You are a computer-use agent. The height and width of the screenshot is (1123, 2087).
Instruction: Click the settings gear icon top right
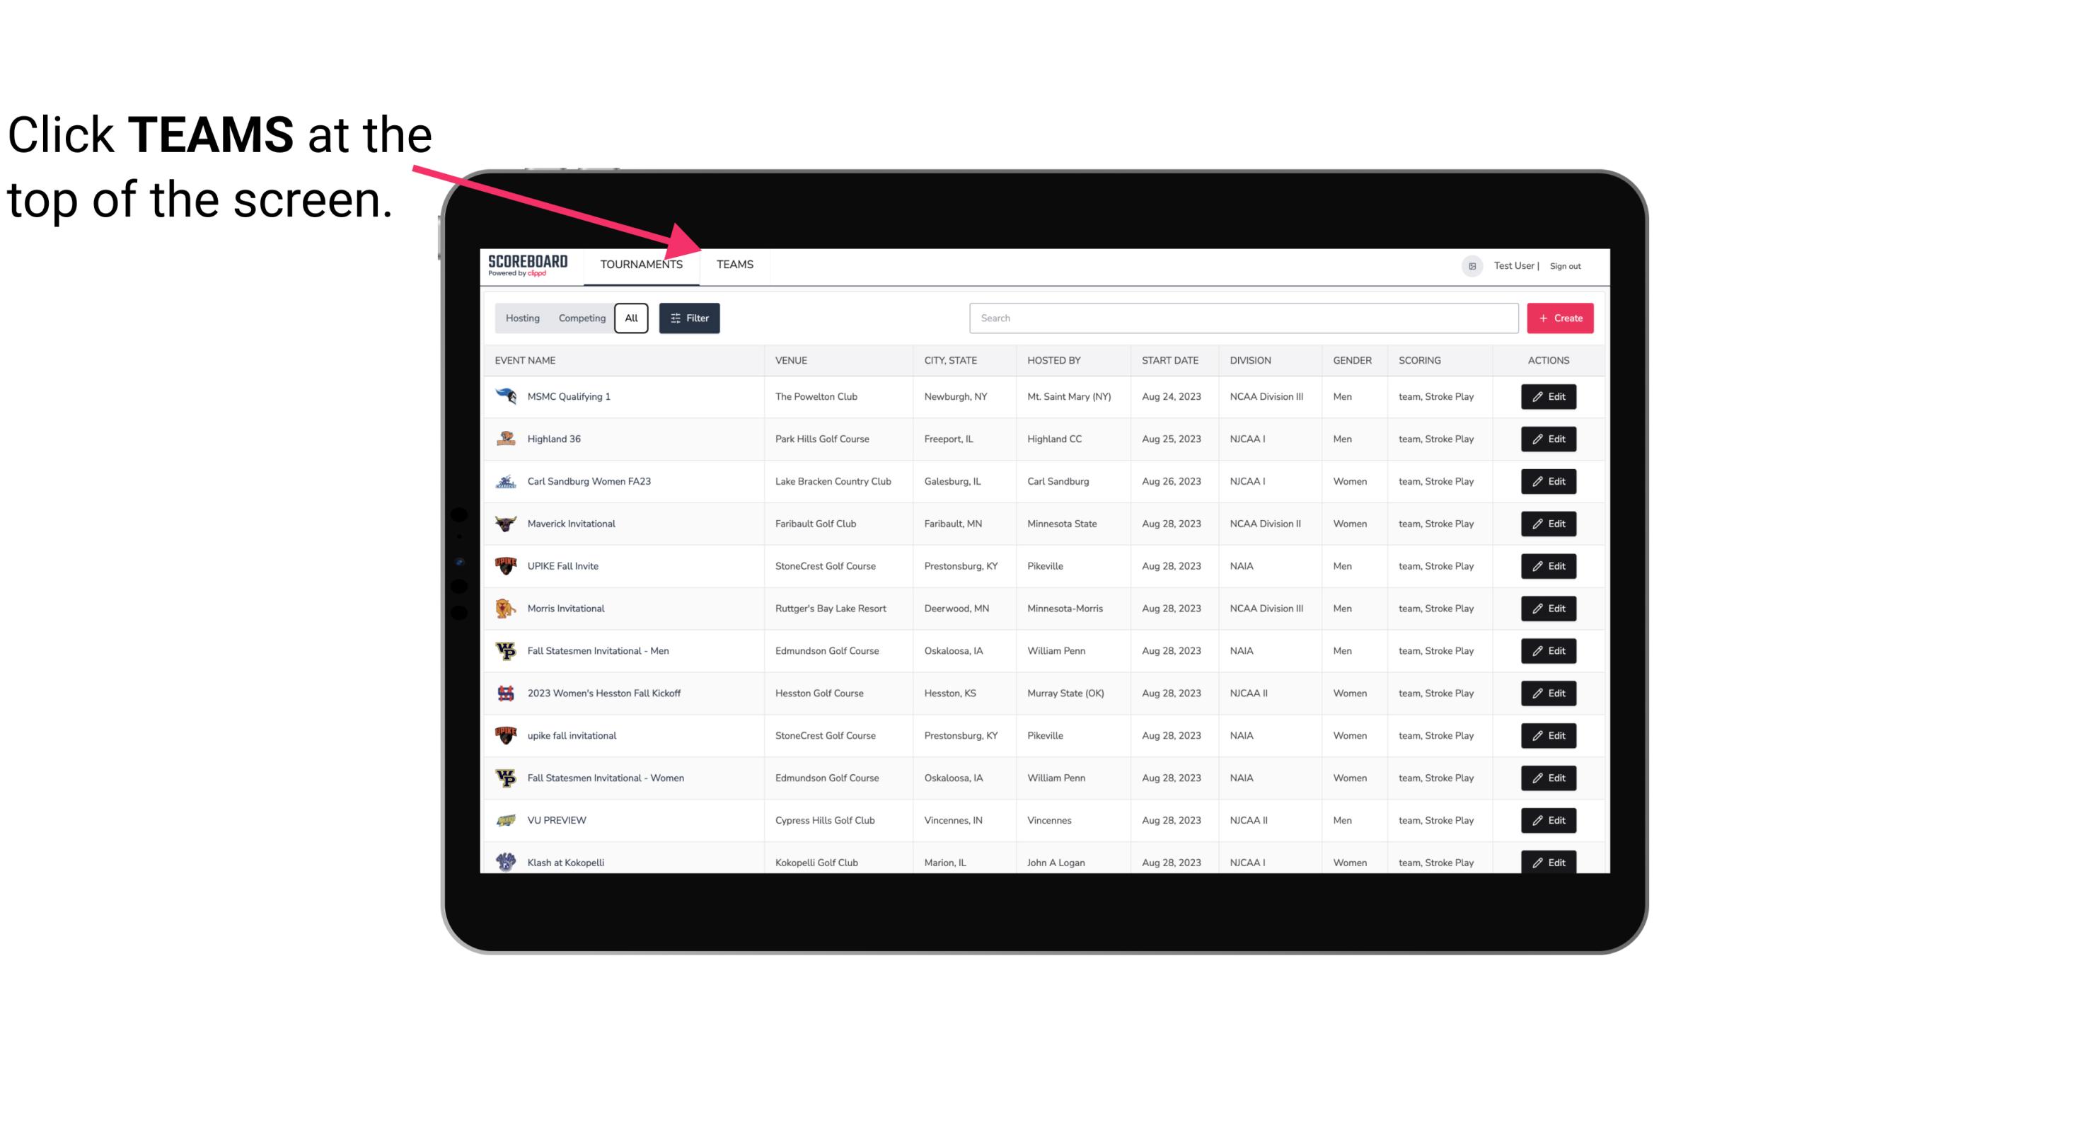tap(1469, 265)
